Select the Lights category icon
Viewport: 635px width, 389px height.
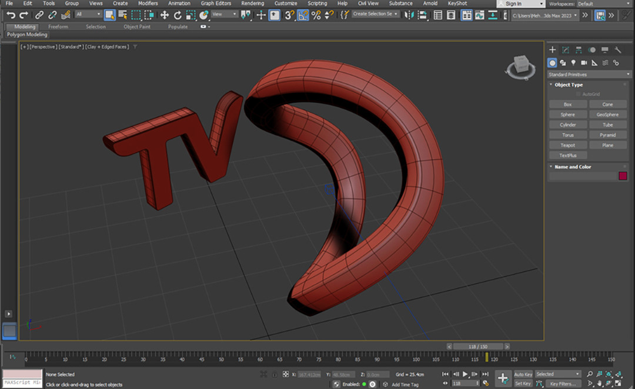(x=573, y=63)
